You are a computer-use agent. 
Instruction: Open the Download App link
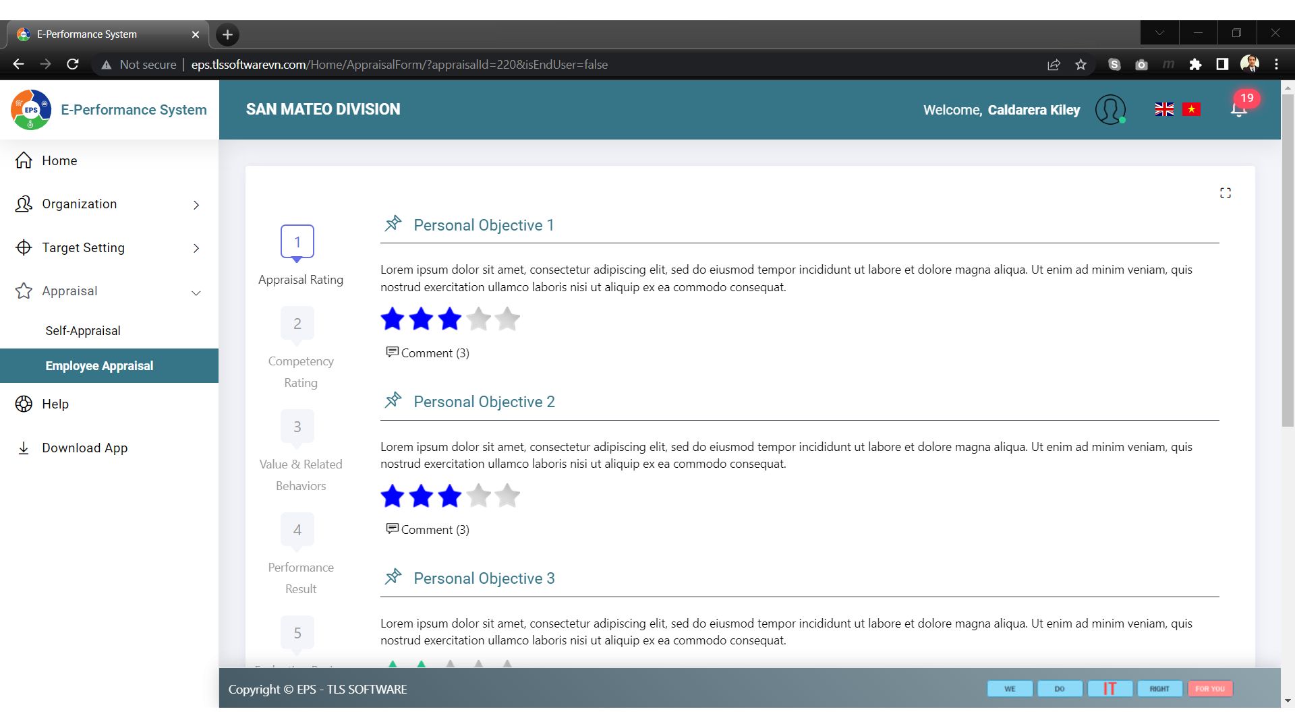click(84, 448)
